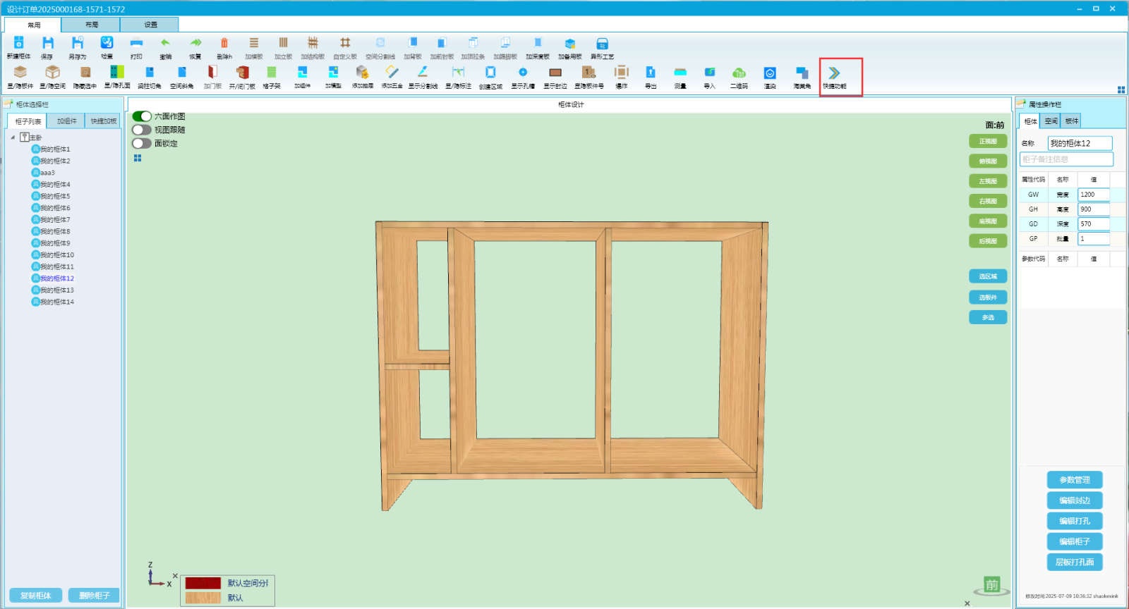Switch to the 设置 ribbon tab

coord(150,25)
